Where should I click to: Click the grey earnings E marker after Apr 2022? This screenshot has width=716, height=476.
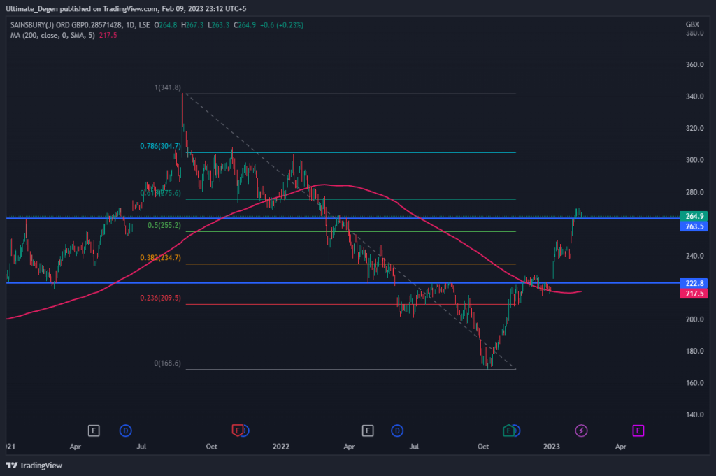tap(368, 431)
